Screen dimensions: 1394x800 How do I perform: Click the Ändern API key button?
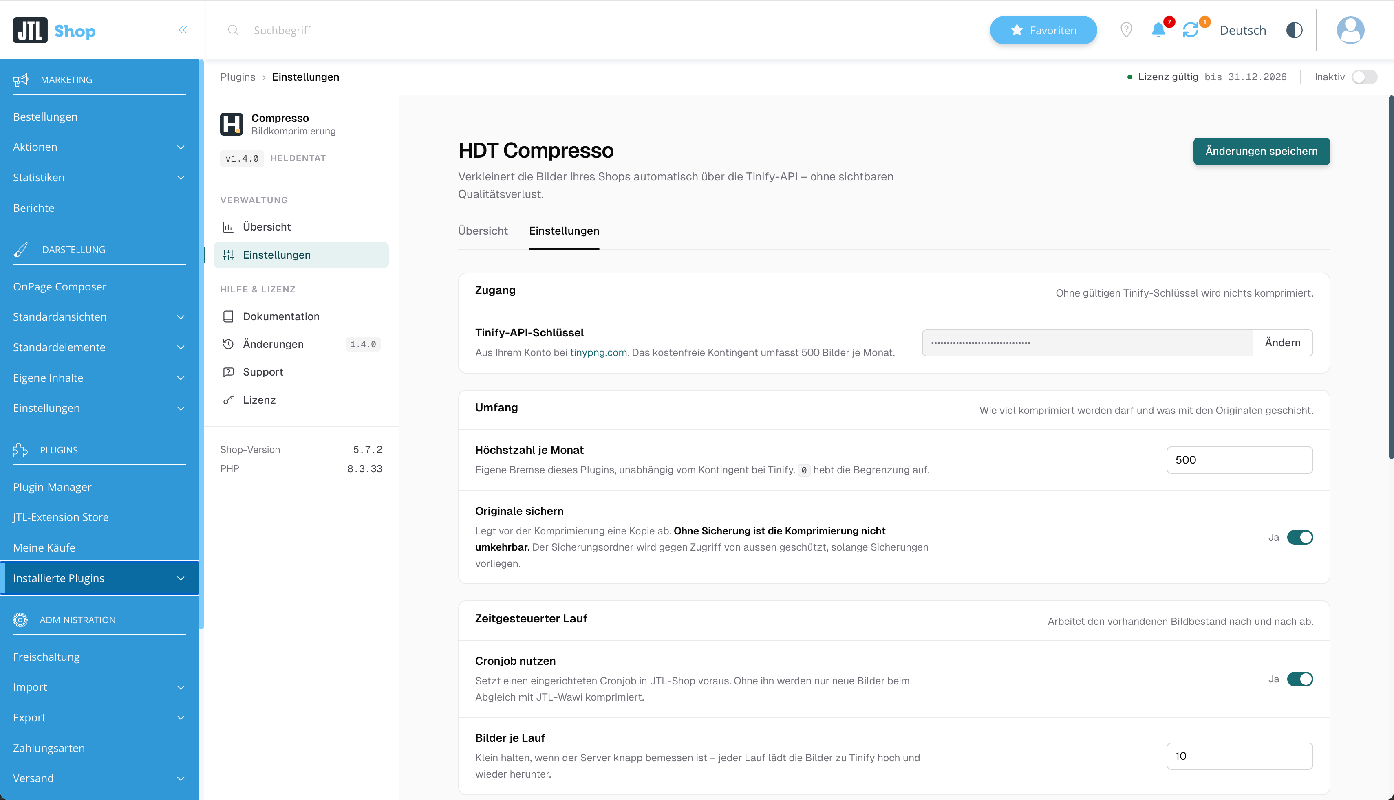1282,343
